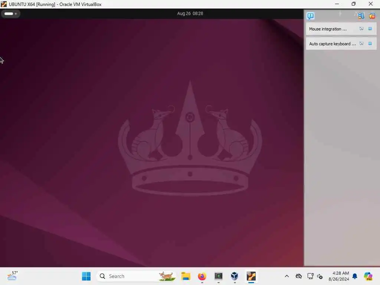
Task: Click the cloud sync off tray icon
Action: coord(299,276)
